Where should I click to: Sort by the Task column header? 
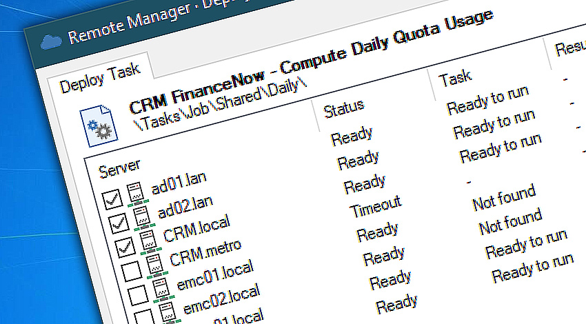pos(455,77)
